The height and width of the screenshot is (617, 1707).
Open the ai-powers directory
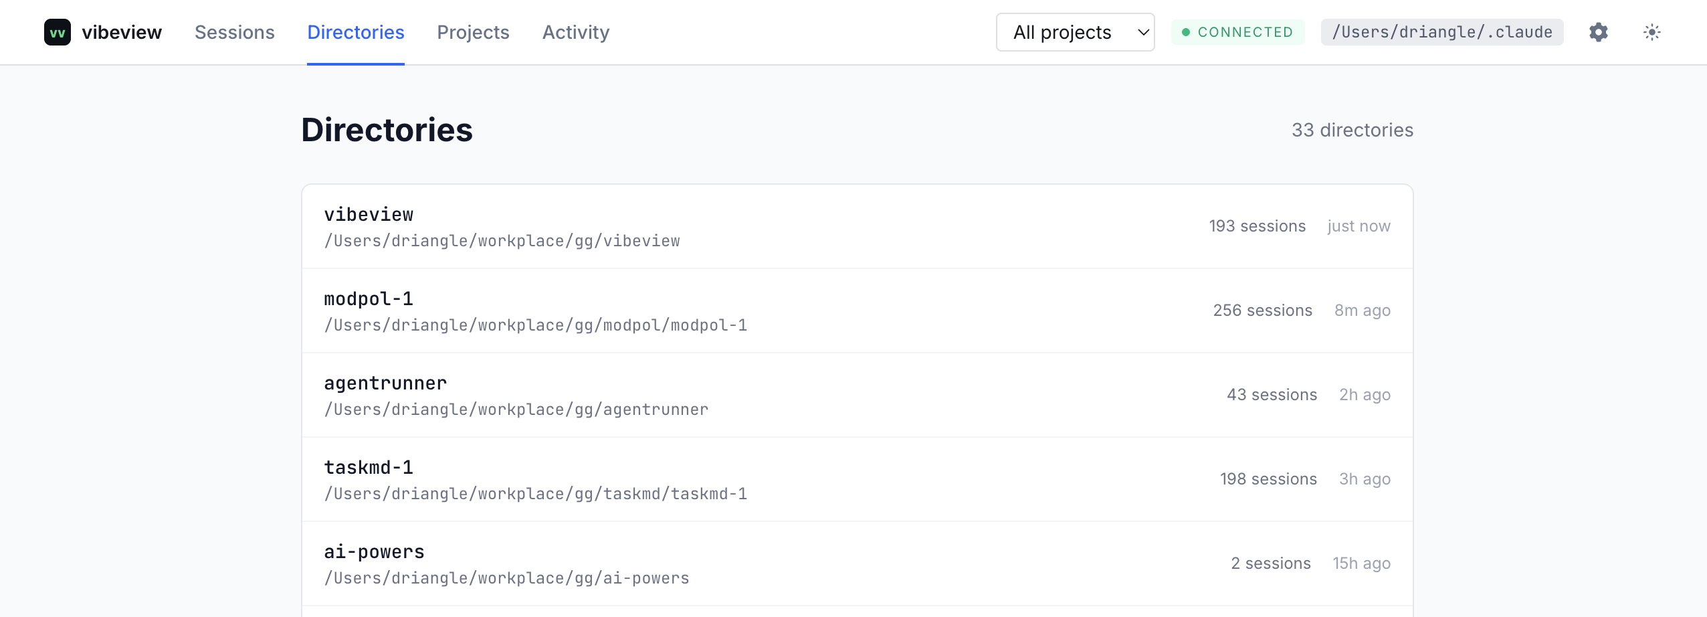pos(856,564)
